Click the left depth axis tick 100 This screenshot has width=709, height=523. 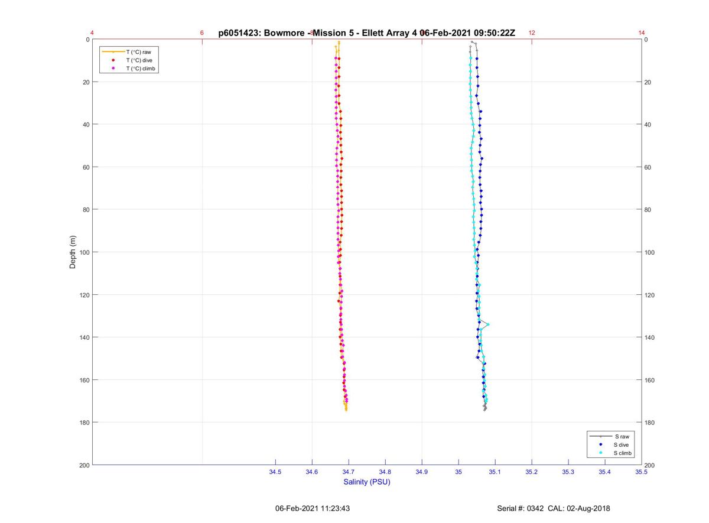(83, 252)
